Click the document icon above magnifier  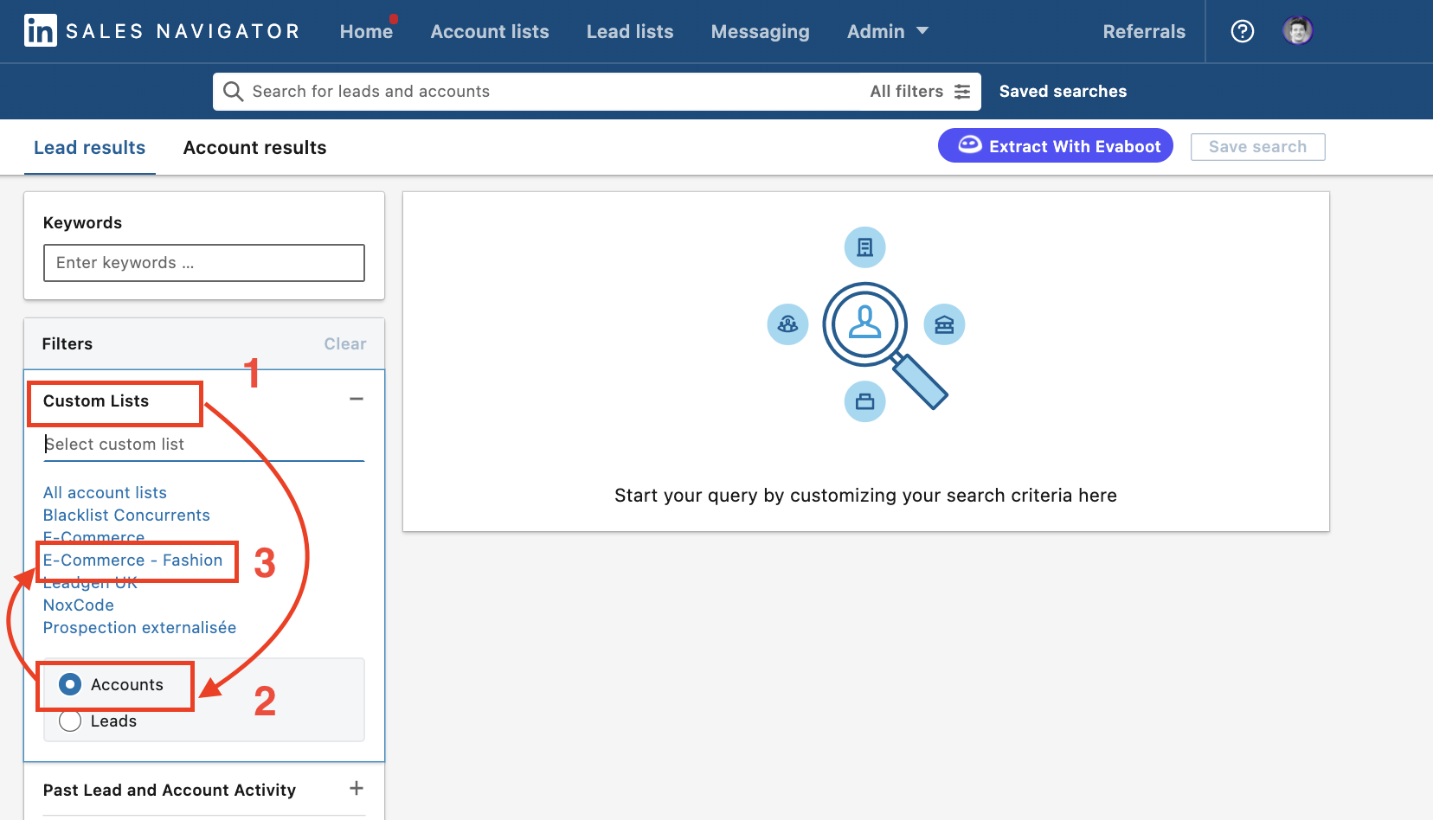[864, 247]
